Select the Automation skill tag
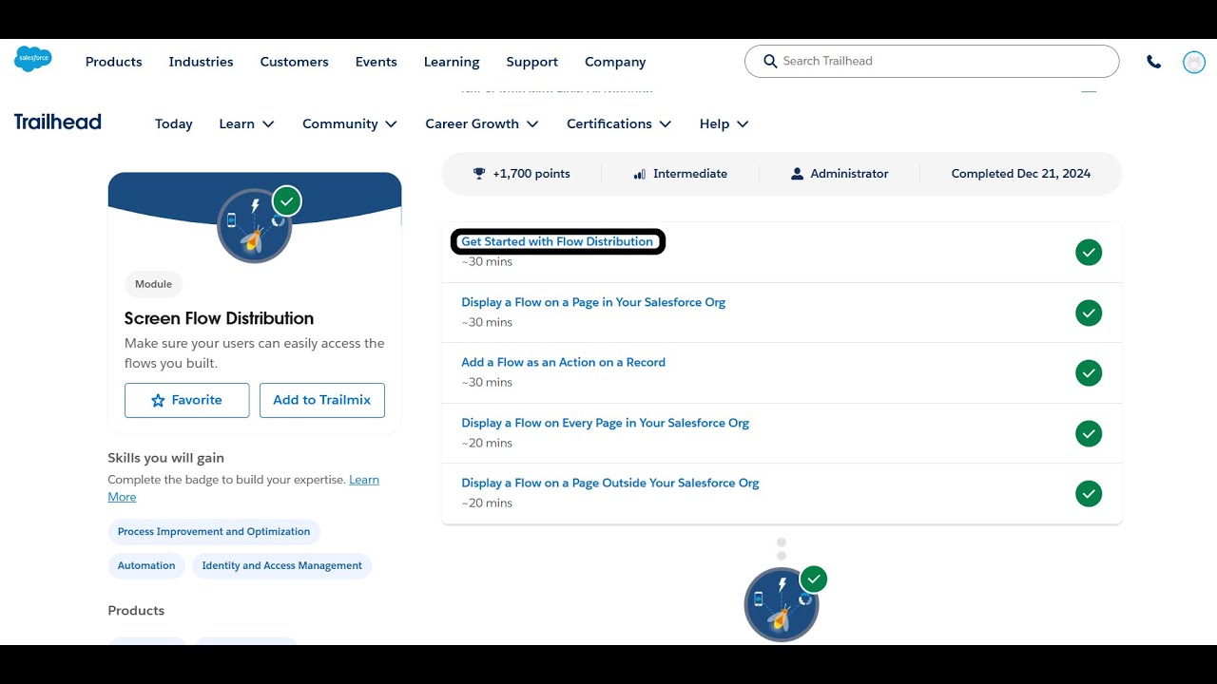 point(146,566)
